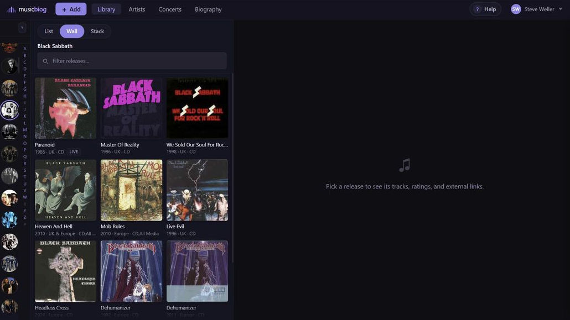Collapse the artist sidebar with the chevron
570x320 pixels.
(22, 28)
